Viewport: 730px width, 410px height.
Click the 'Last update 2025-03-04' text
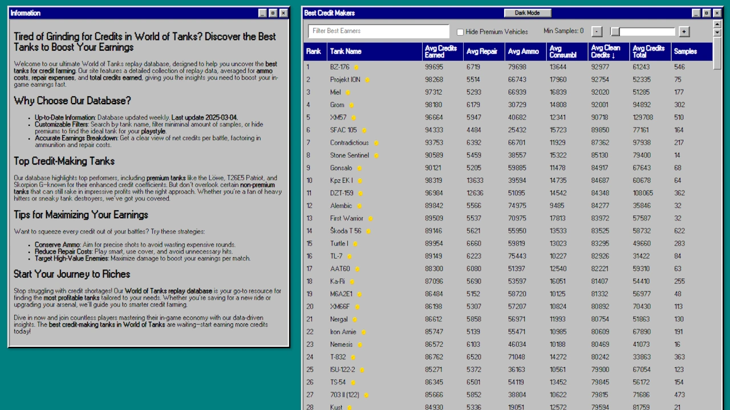[204, 118]
